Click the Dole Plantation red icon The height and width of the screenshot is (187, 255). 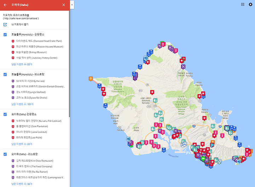13,126
